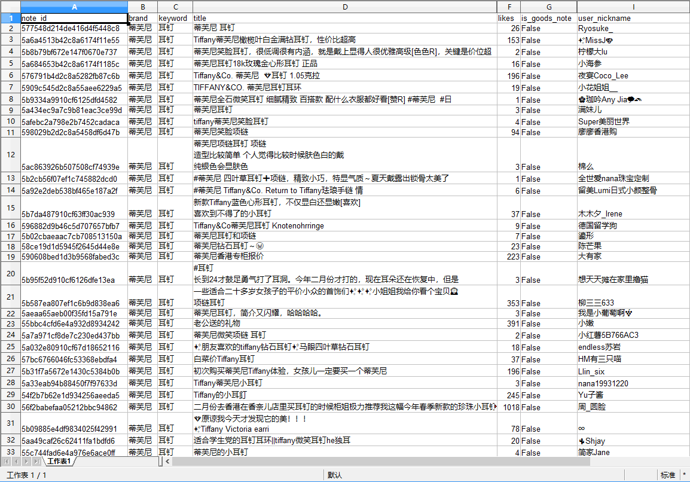This screenshot has height=482, width=690.
Task: Select title cell 白菜价Tiffany耳钉
Action: click(344, 359)
